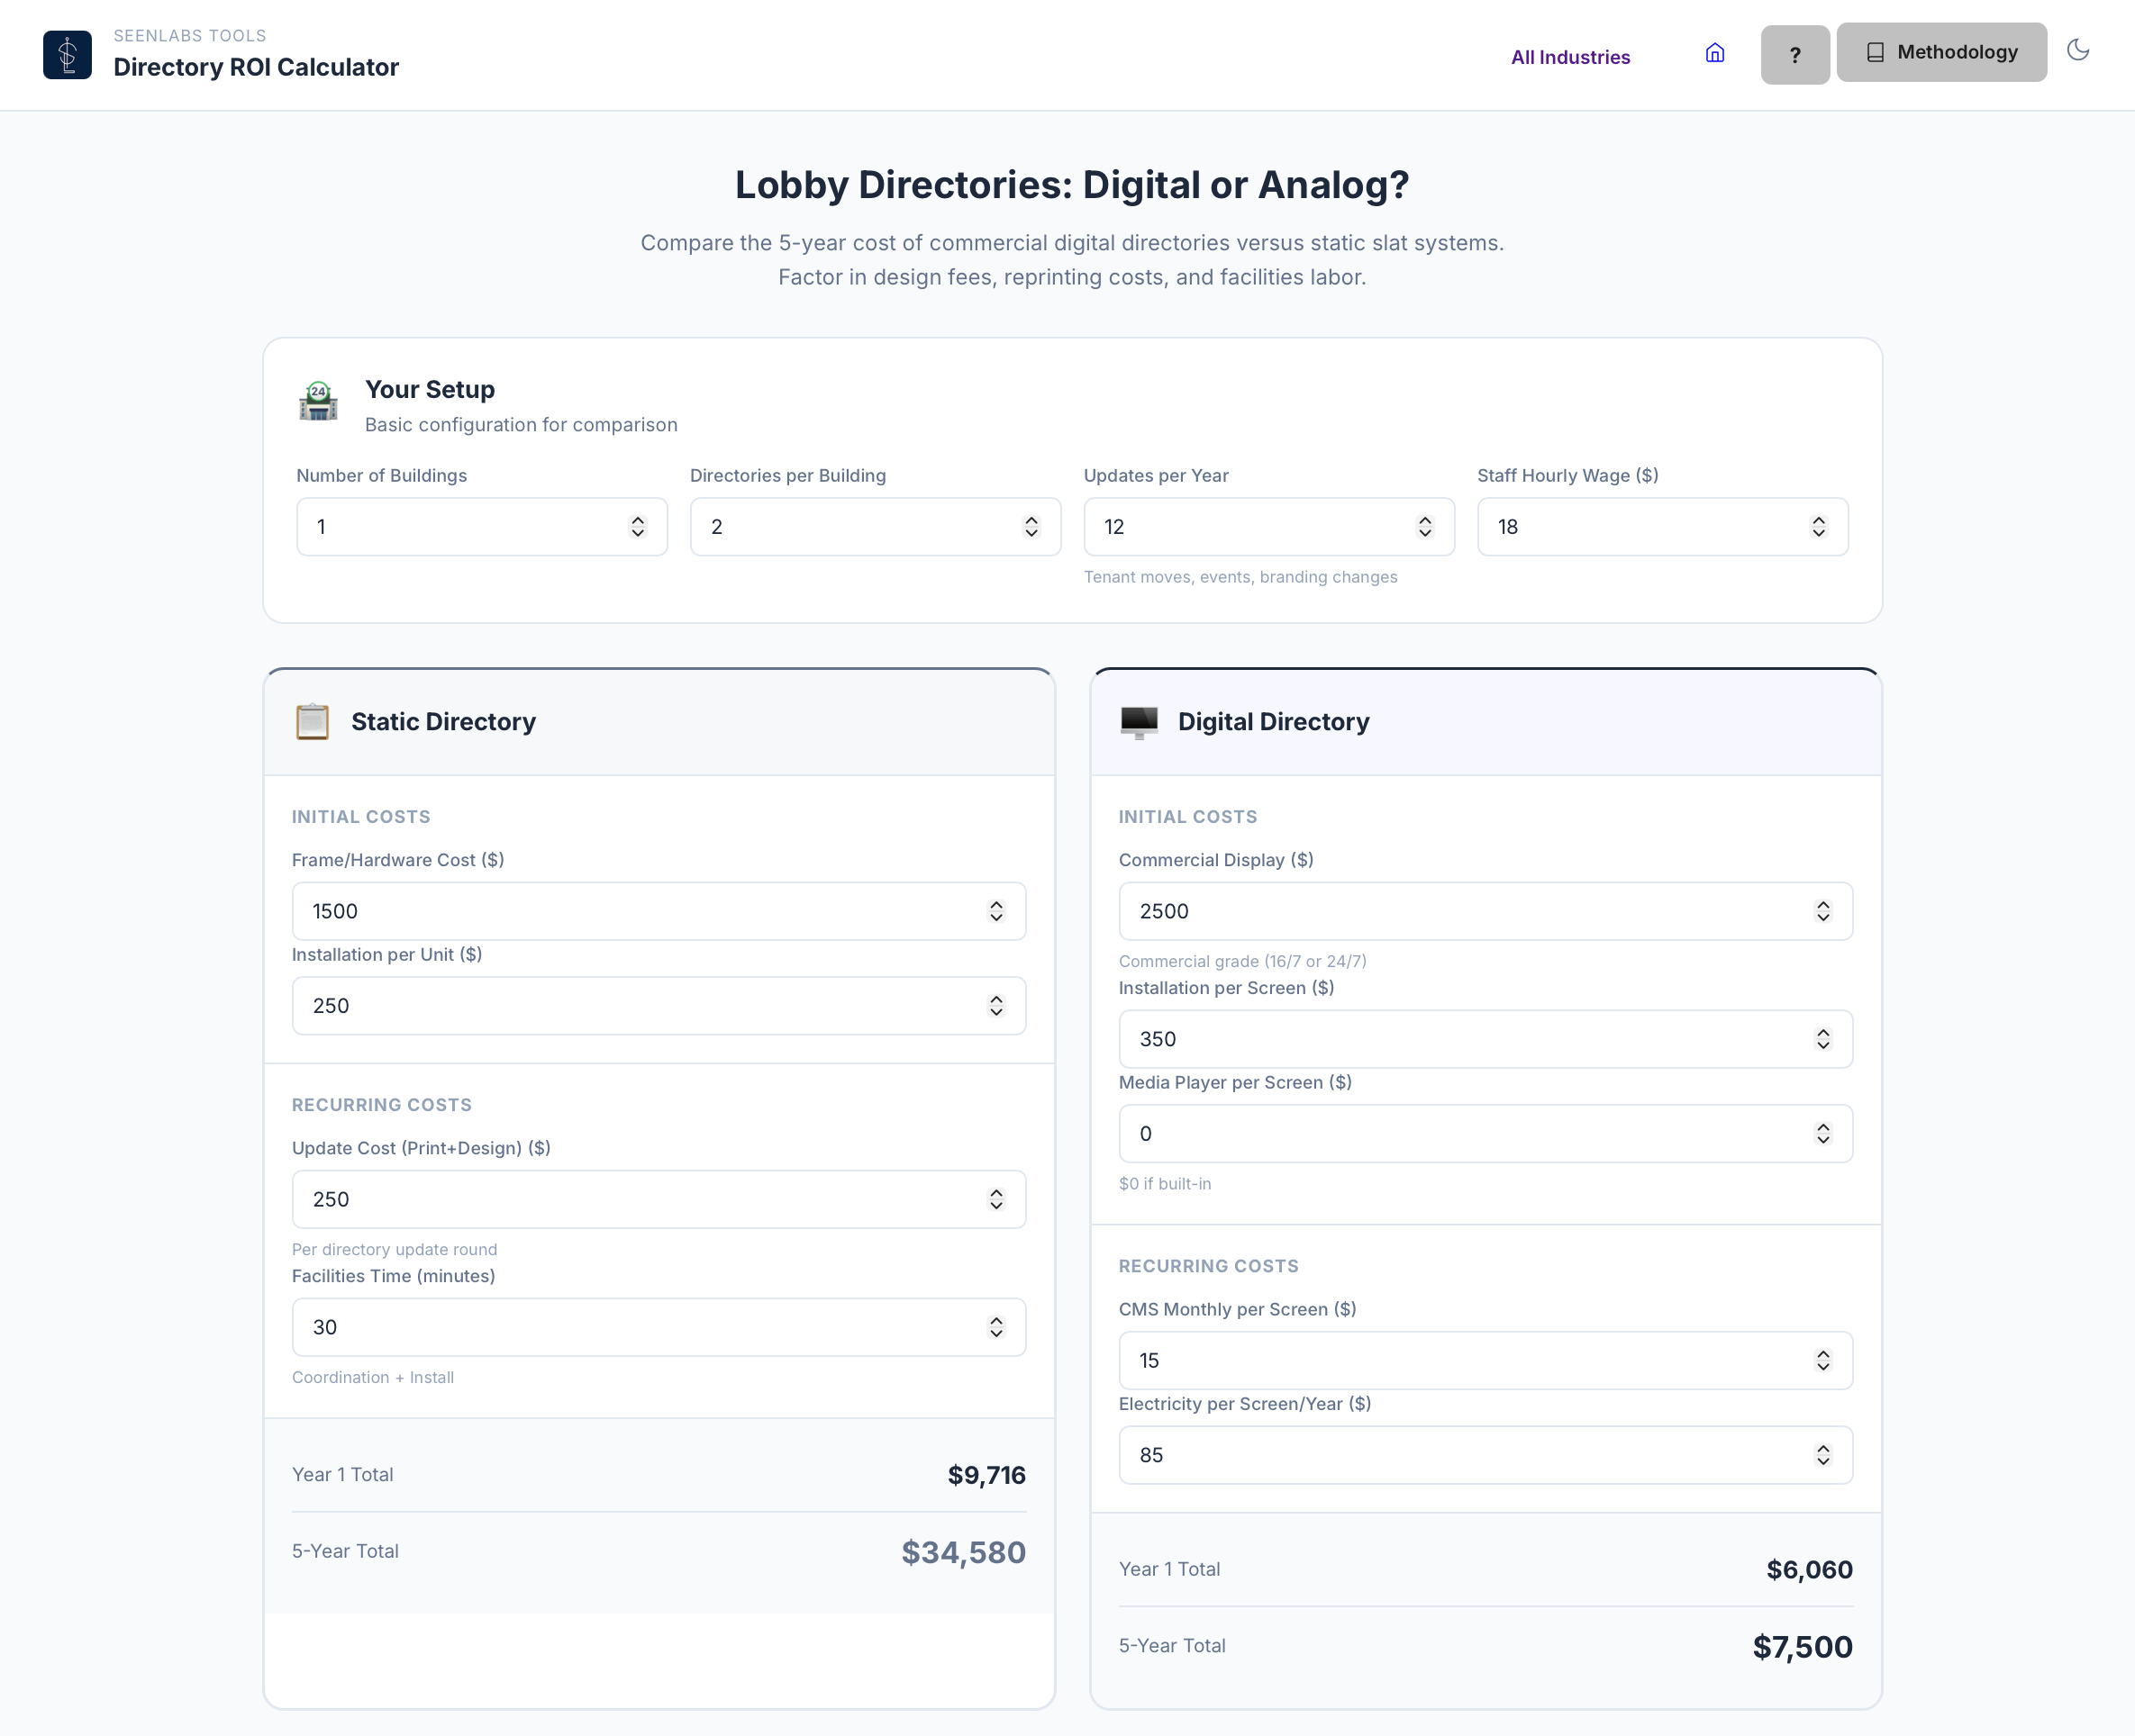
Task: Open the home page icon
Action: (x=1713, y=53)
